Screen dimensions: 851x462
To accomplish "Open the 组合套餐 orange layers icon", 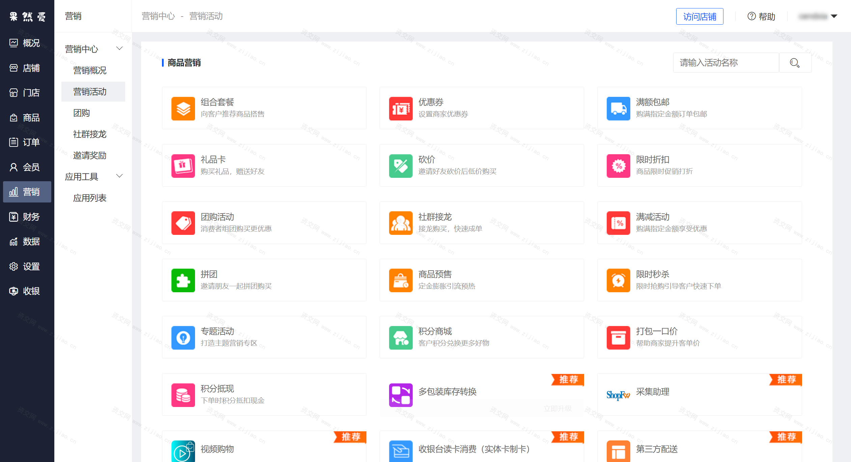I will click(x=183, y=109).
